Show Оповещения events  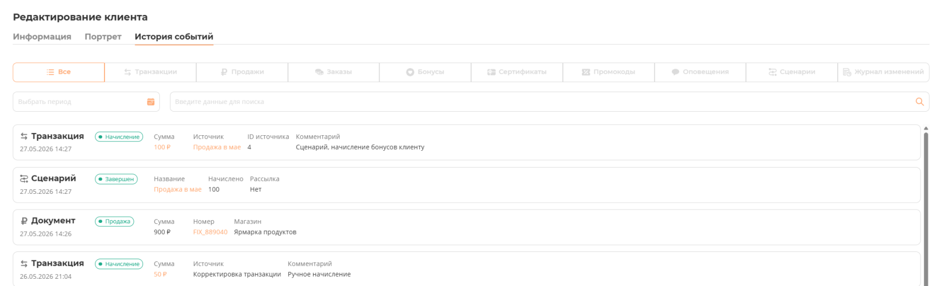(x=700, y=72)
